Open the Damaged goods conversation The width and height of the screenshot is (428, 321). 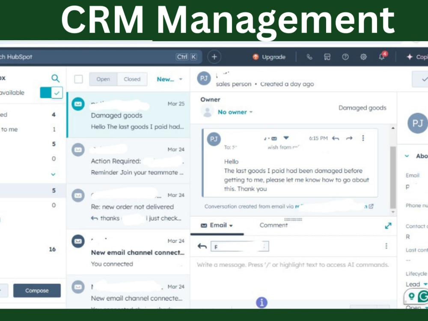pyautogui.click(x=128, y=115)
